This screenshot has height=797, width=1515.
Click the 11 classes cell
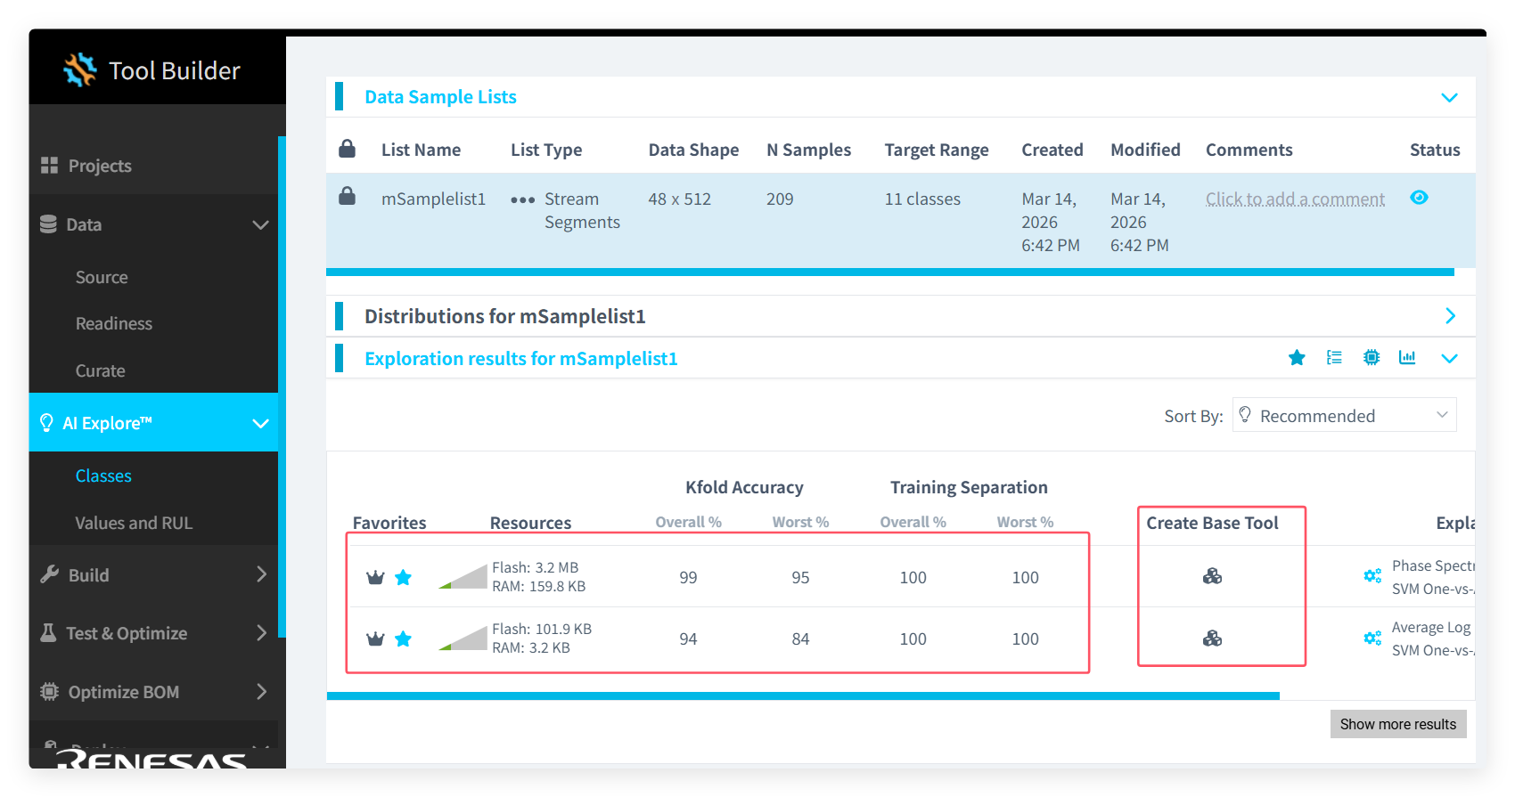pos(922,199)
